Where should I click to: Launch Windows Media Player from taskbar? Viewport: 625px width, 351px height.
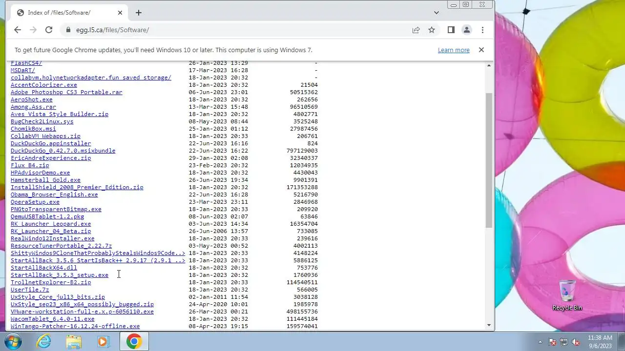tap(103, 341)
